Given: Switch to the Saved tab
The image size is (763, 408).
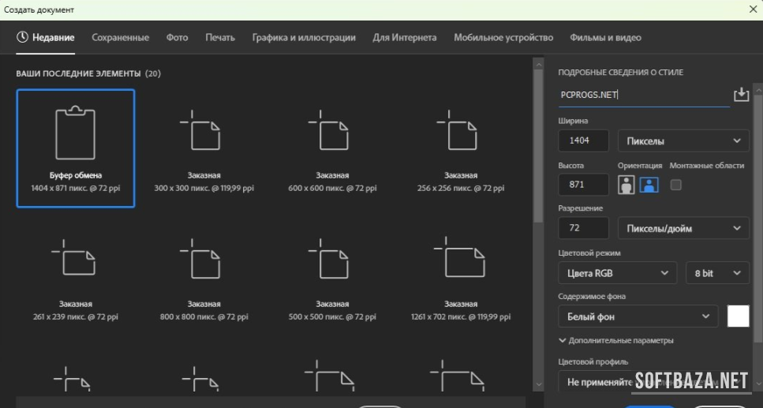Looking at the screenshot, I should [x=120, y=37].
